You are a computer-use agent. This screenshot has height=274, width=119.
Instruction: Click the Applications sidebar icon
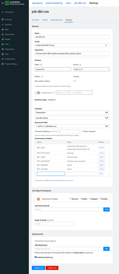[x=3, y=49]
